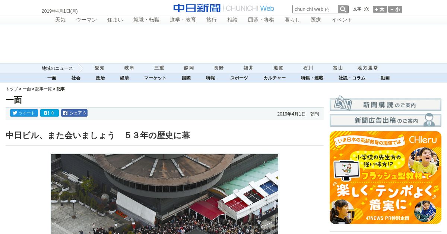Open the 中日新聞 CHUNICHI Web logo

coord(223,8)
